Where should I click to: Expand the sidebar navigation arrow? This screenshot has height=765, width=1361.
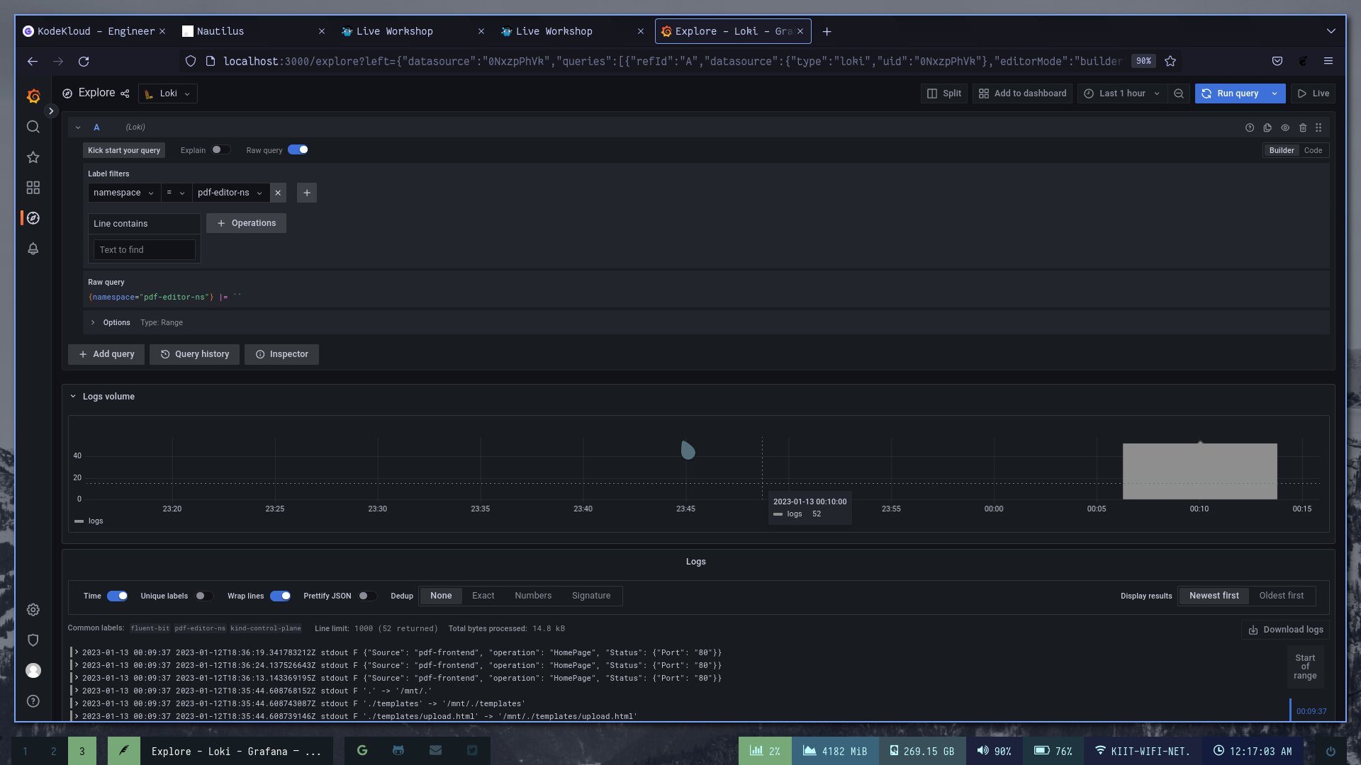tap(51, 111)
